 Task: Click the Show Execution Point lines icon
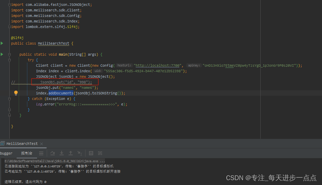click(x=41, y=153)
